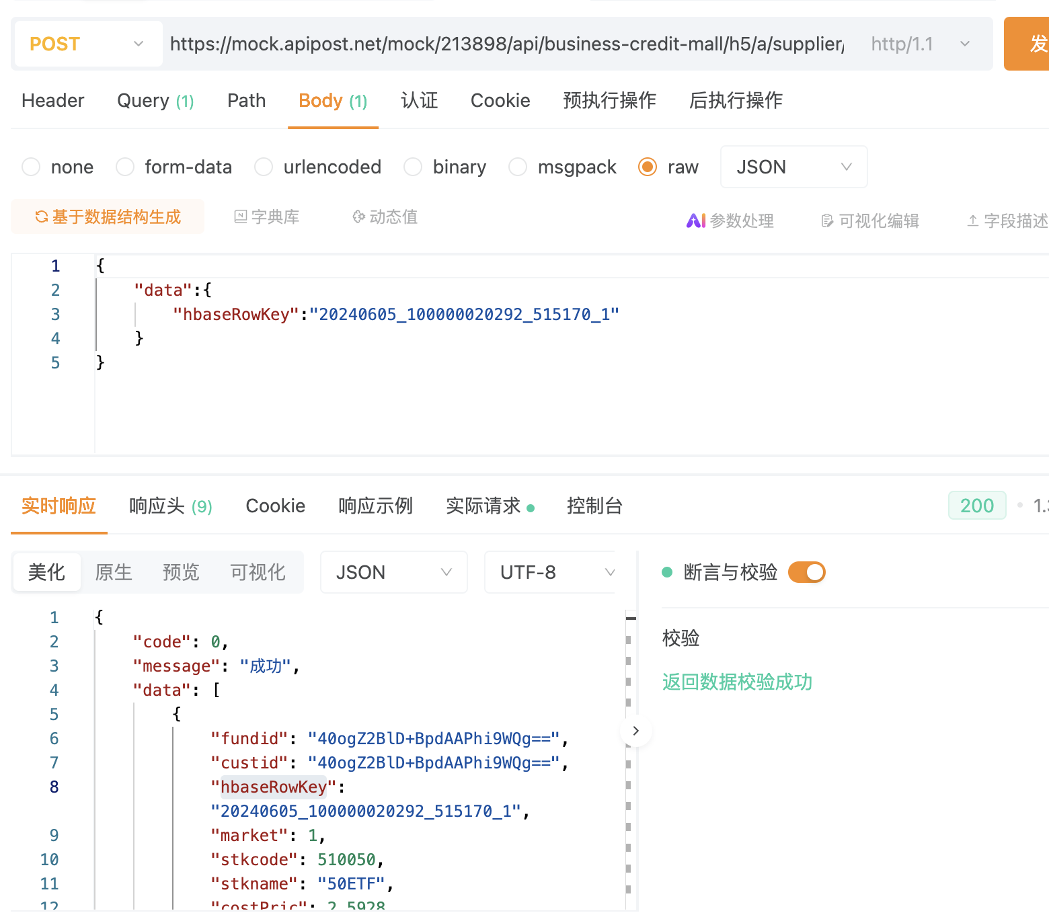Click the response scrollbar minimap
This screenshot has height=917, width=1049.
[x=630, y=760]
